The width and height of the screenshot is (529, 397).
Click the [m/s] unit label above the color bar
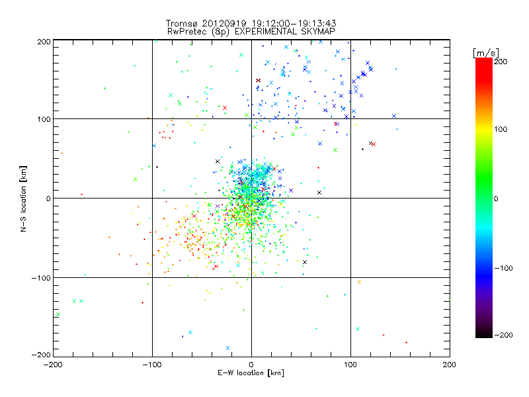(486, 53)
